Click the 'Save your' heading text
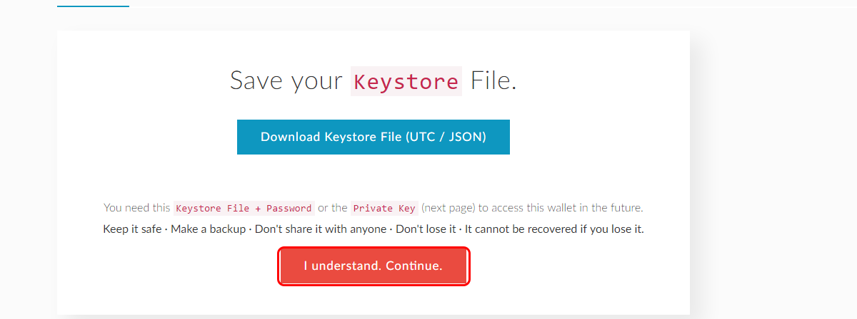 [286, 81]
